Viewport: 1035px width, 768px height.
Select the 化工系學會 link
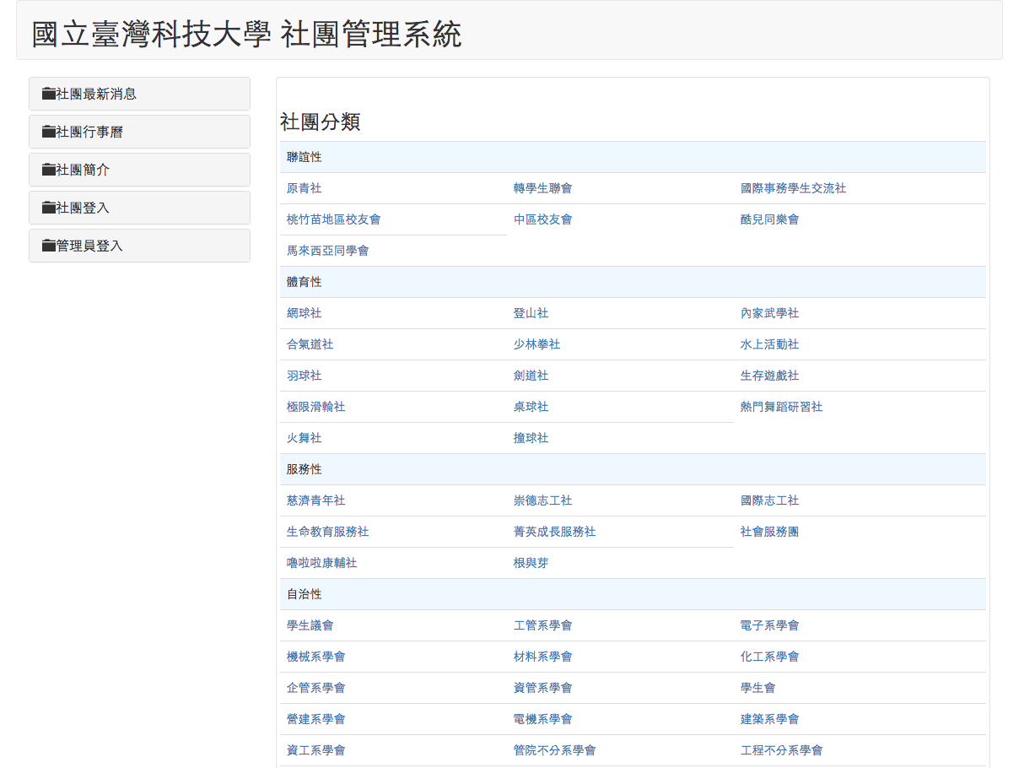pos(769,657)
